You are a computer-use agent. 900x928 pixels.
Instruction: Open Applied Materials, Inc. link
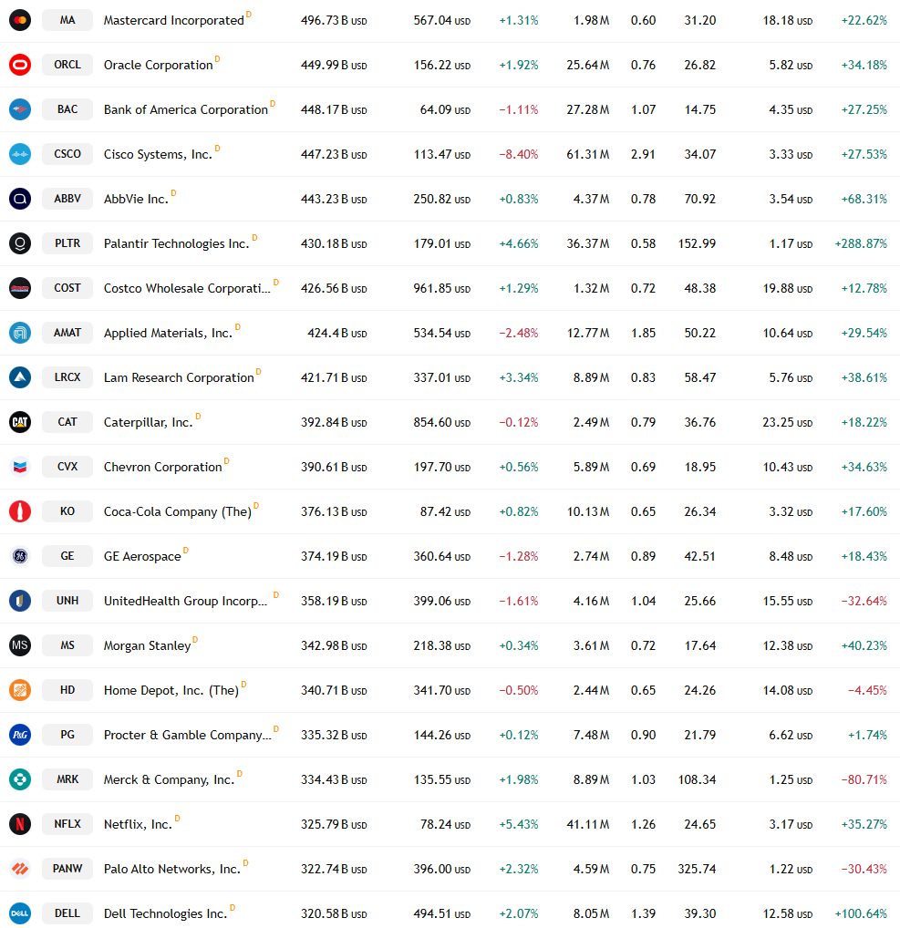[x=168, y=334]
